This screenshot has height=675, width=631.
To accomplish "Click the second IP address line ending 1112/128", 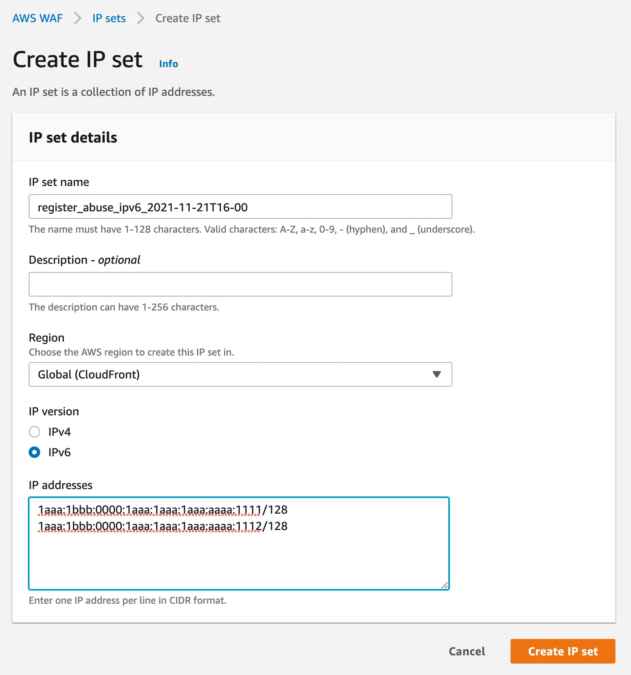I will [x=163, y=526].
